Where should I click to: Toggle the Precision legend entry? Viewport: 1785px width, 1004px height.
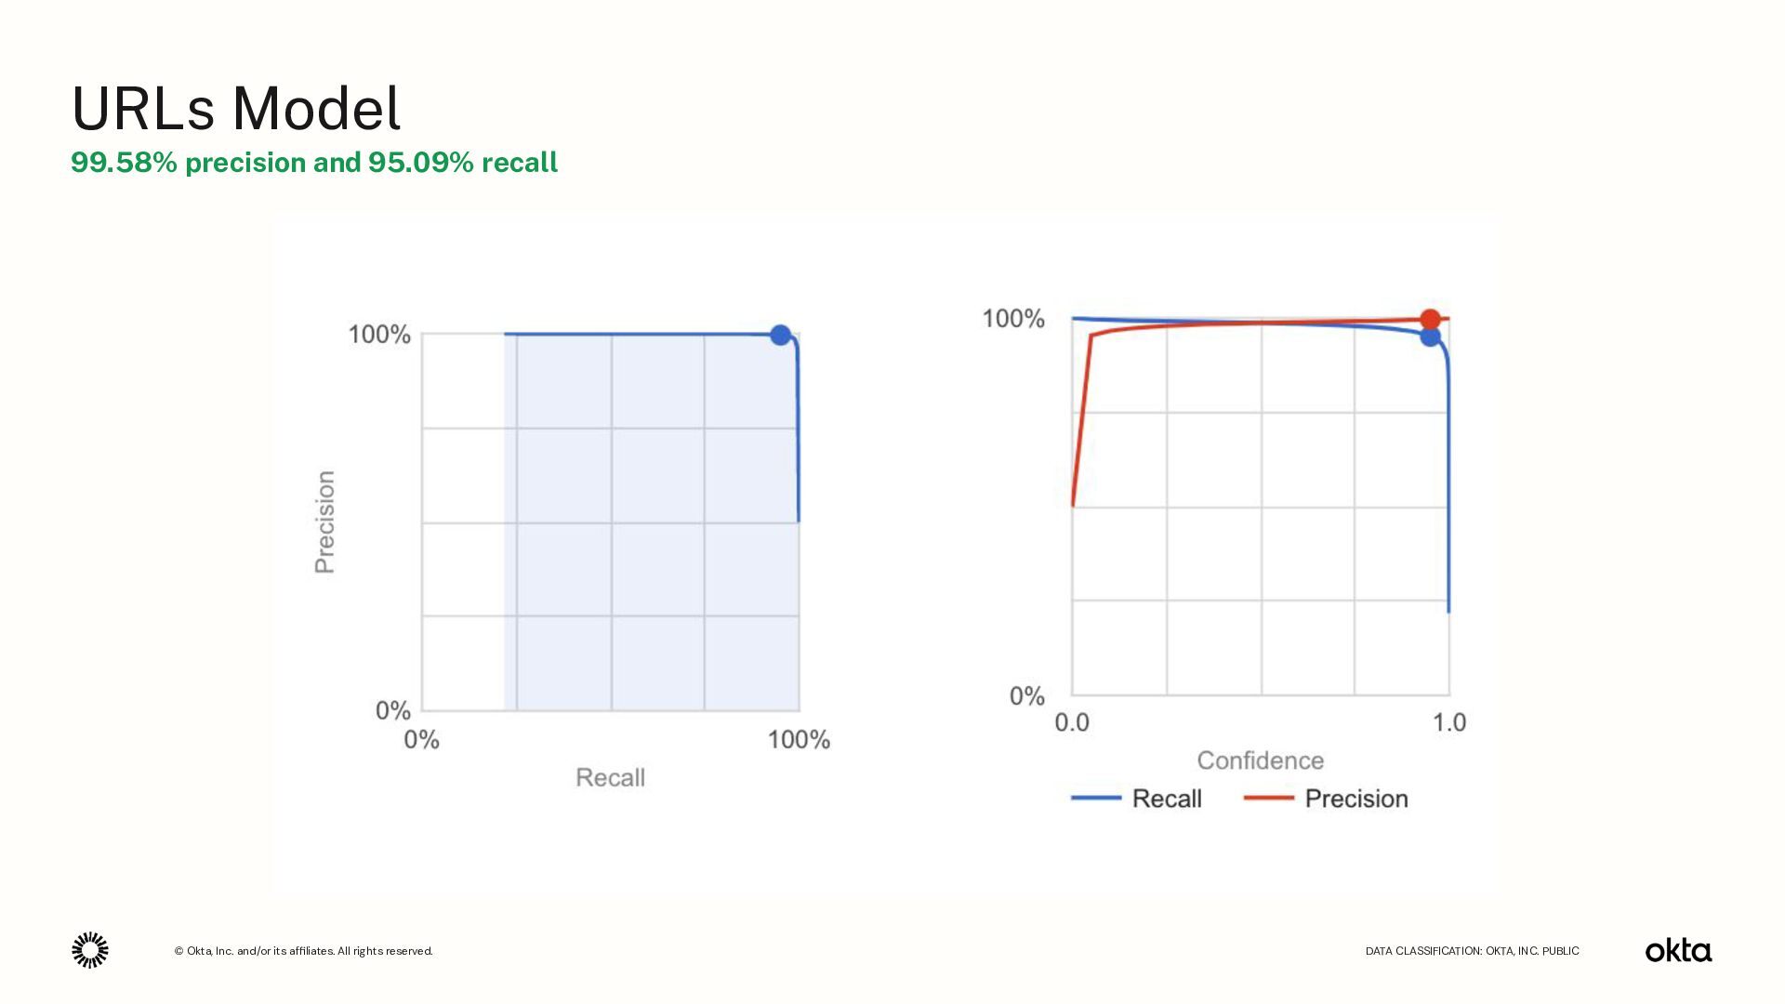pyautogui.click(x=1326, y=799)
